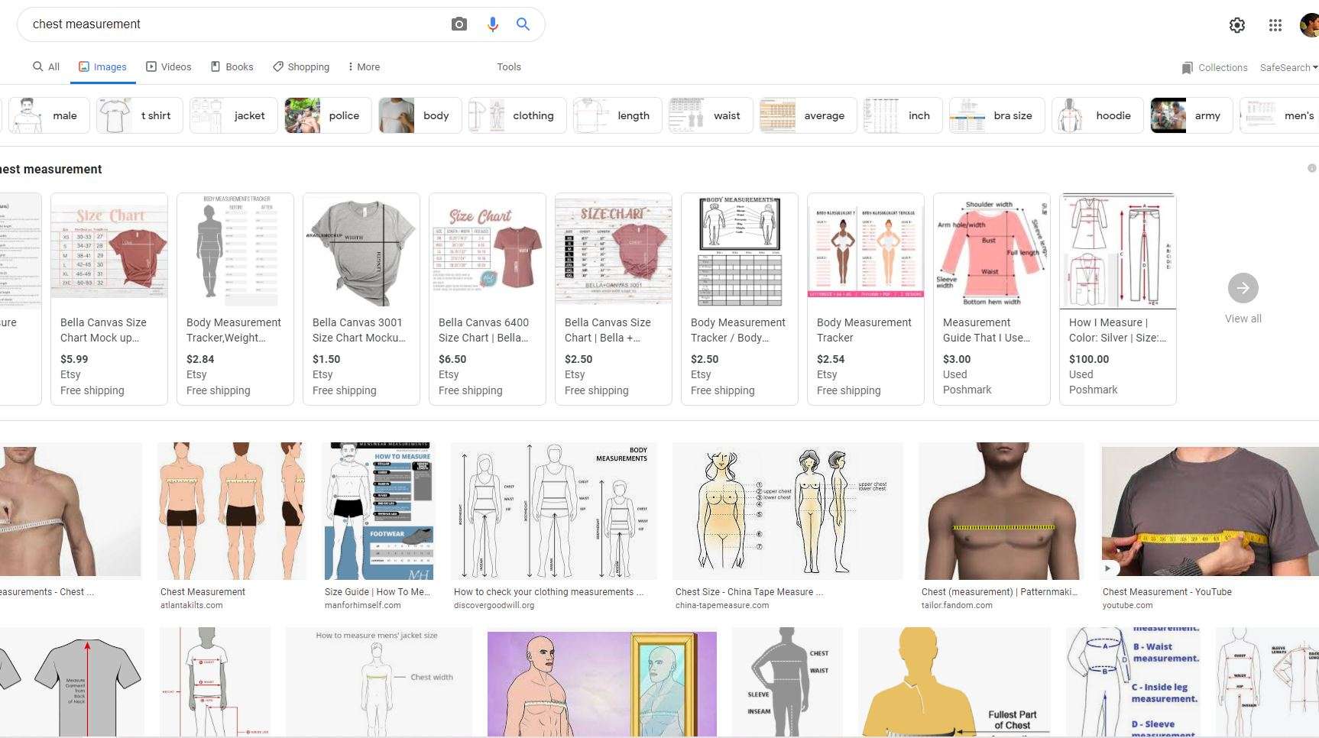This screenshot has height=738, width=1319.
Task: Click the $100.00 price text
Action: tap(1089, 359)
